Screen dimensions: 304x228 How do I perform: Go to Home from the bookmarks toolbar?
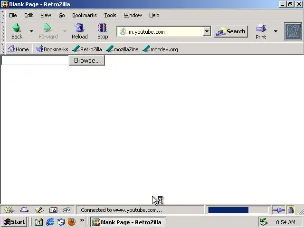[18, 49]
